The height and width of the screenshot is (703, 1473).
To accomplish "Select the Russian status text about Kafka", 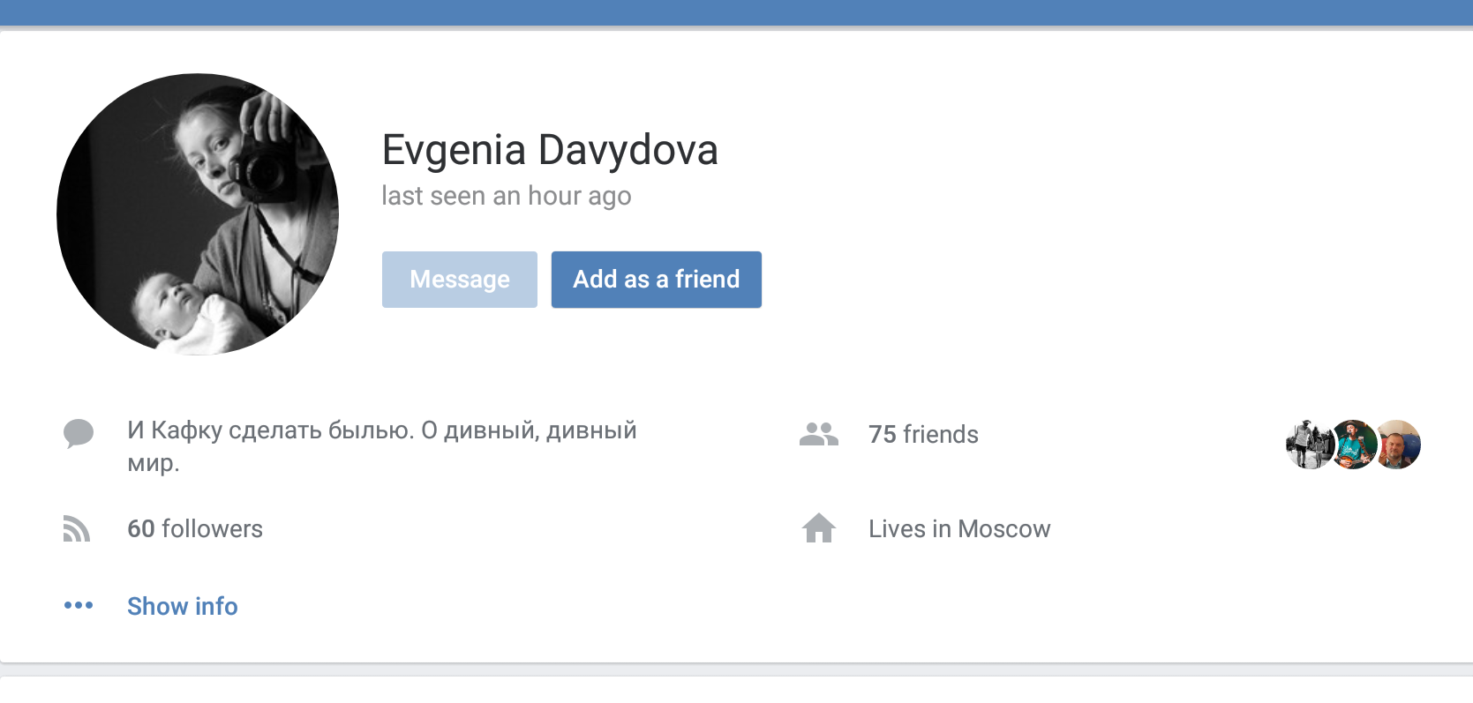I will coord(382,446).
